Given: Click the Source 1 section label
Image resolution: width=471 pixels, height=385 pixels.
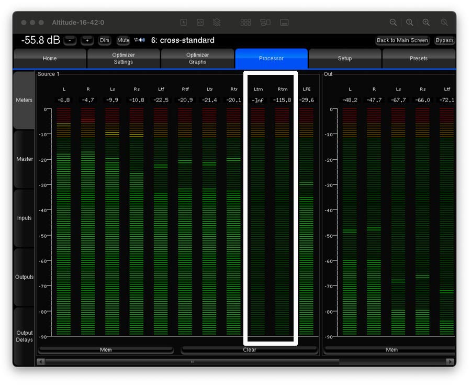Looking at the screenshot, I should click(48, 74).
